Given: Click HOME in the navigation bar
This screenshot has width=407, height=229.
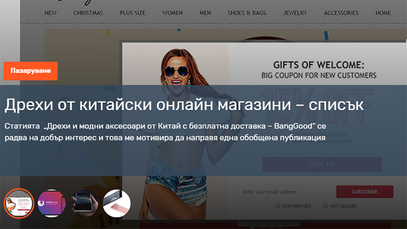Looking at the screenshot, I should click(383, 13).
